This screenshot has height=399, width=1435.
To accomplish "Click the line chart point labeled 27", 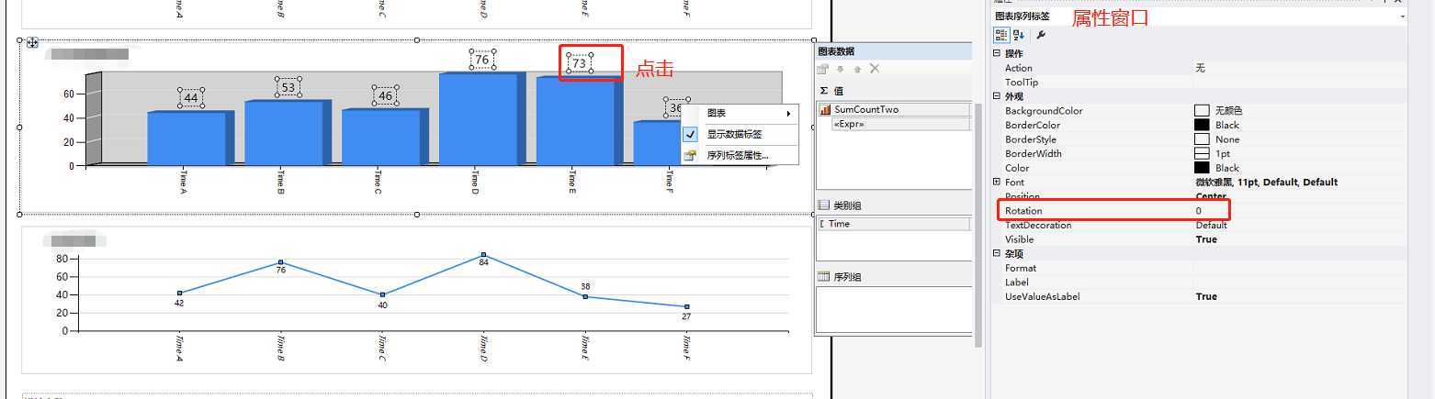I will 686,306.
